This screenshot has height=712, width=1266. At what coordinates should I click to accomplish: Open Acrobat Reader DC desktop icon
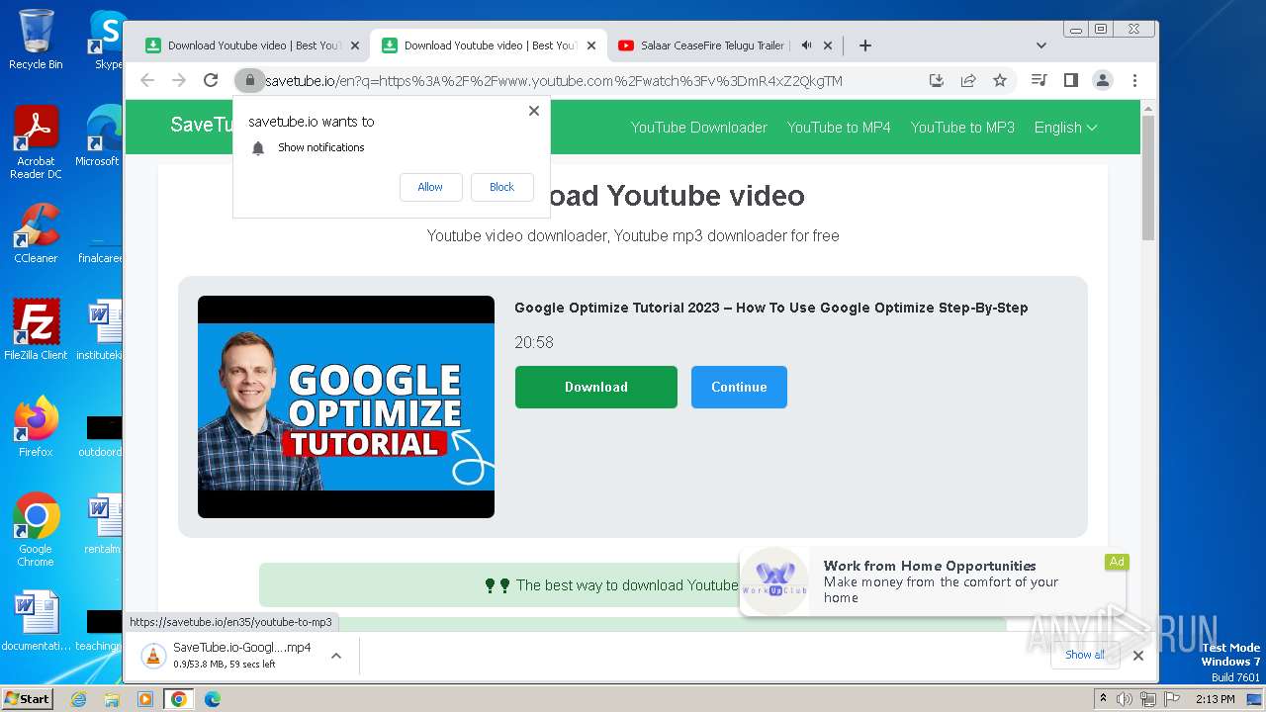(36, 143)
